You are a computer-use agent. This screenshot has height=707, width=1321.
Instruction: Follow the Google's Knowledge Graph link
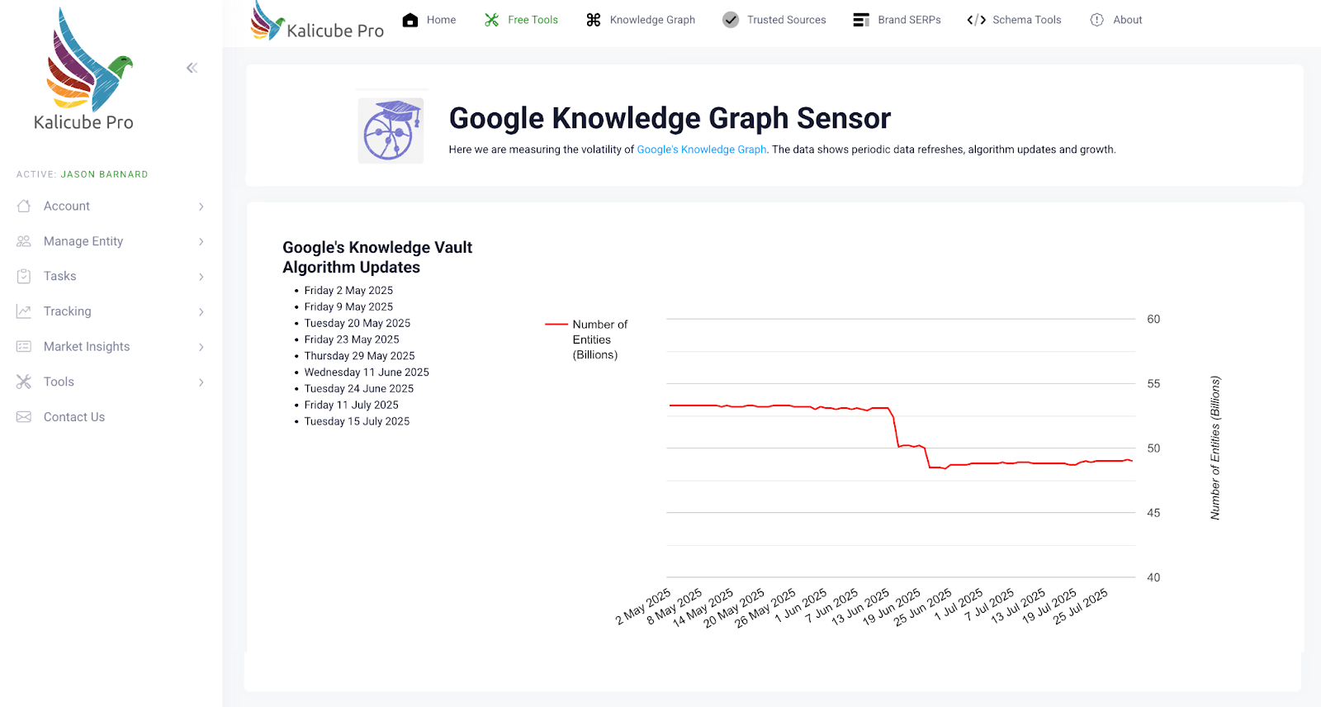701,149
